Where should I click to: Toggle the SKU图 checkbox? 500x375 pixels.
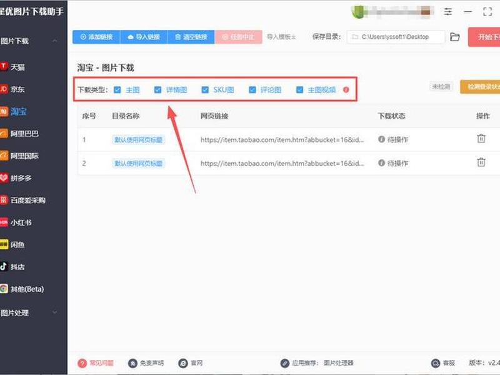click(x=205, y=90)
